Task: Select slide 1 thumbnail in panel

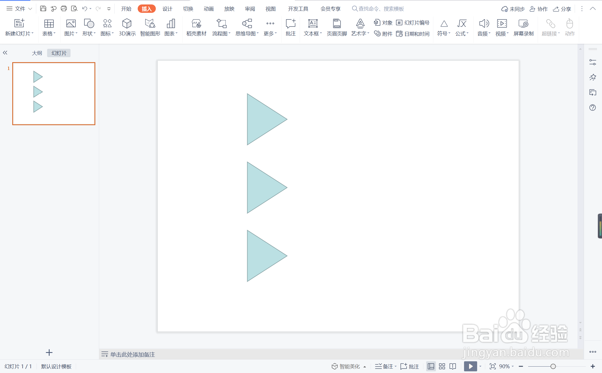Action: click(54, 94)
